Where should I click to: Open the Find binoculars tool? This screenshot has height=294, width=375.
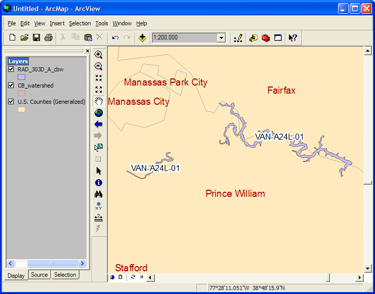click(x=99, y=194)
